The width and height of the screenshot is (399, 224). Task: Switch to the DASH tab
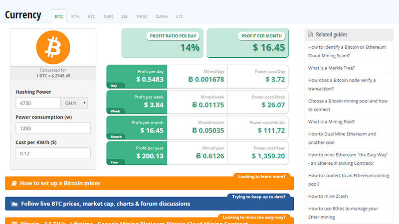click(162, 16)
